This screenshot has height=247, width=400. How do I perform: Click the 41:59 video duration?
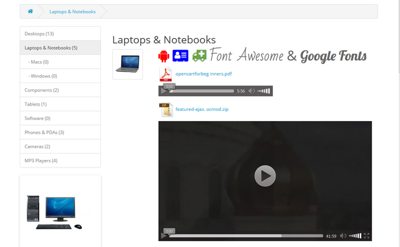coord(331,236)
